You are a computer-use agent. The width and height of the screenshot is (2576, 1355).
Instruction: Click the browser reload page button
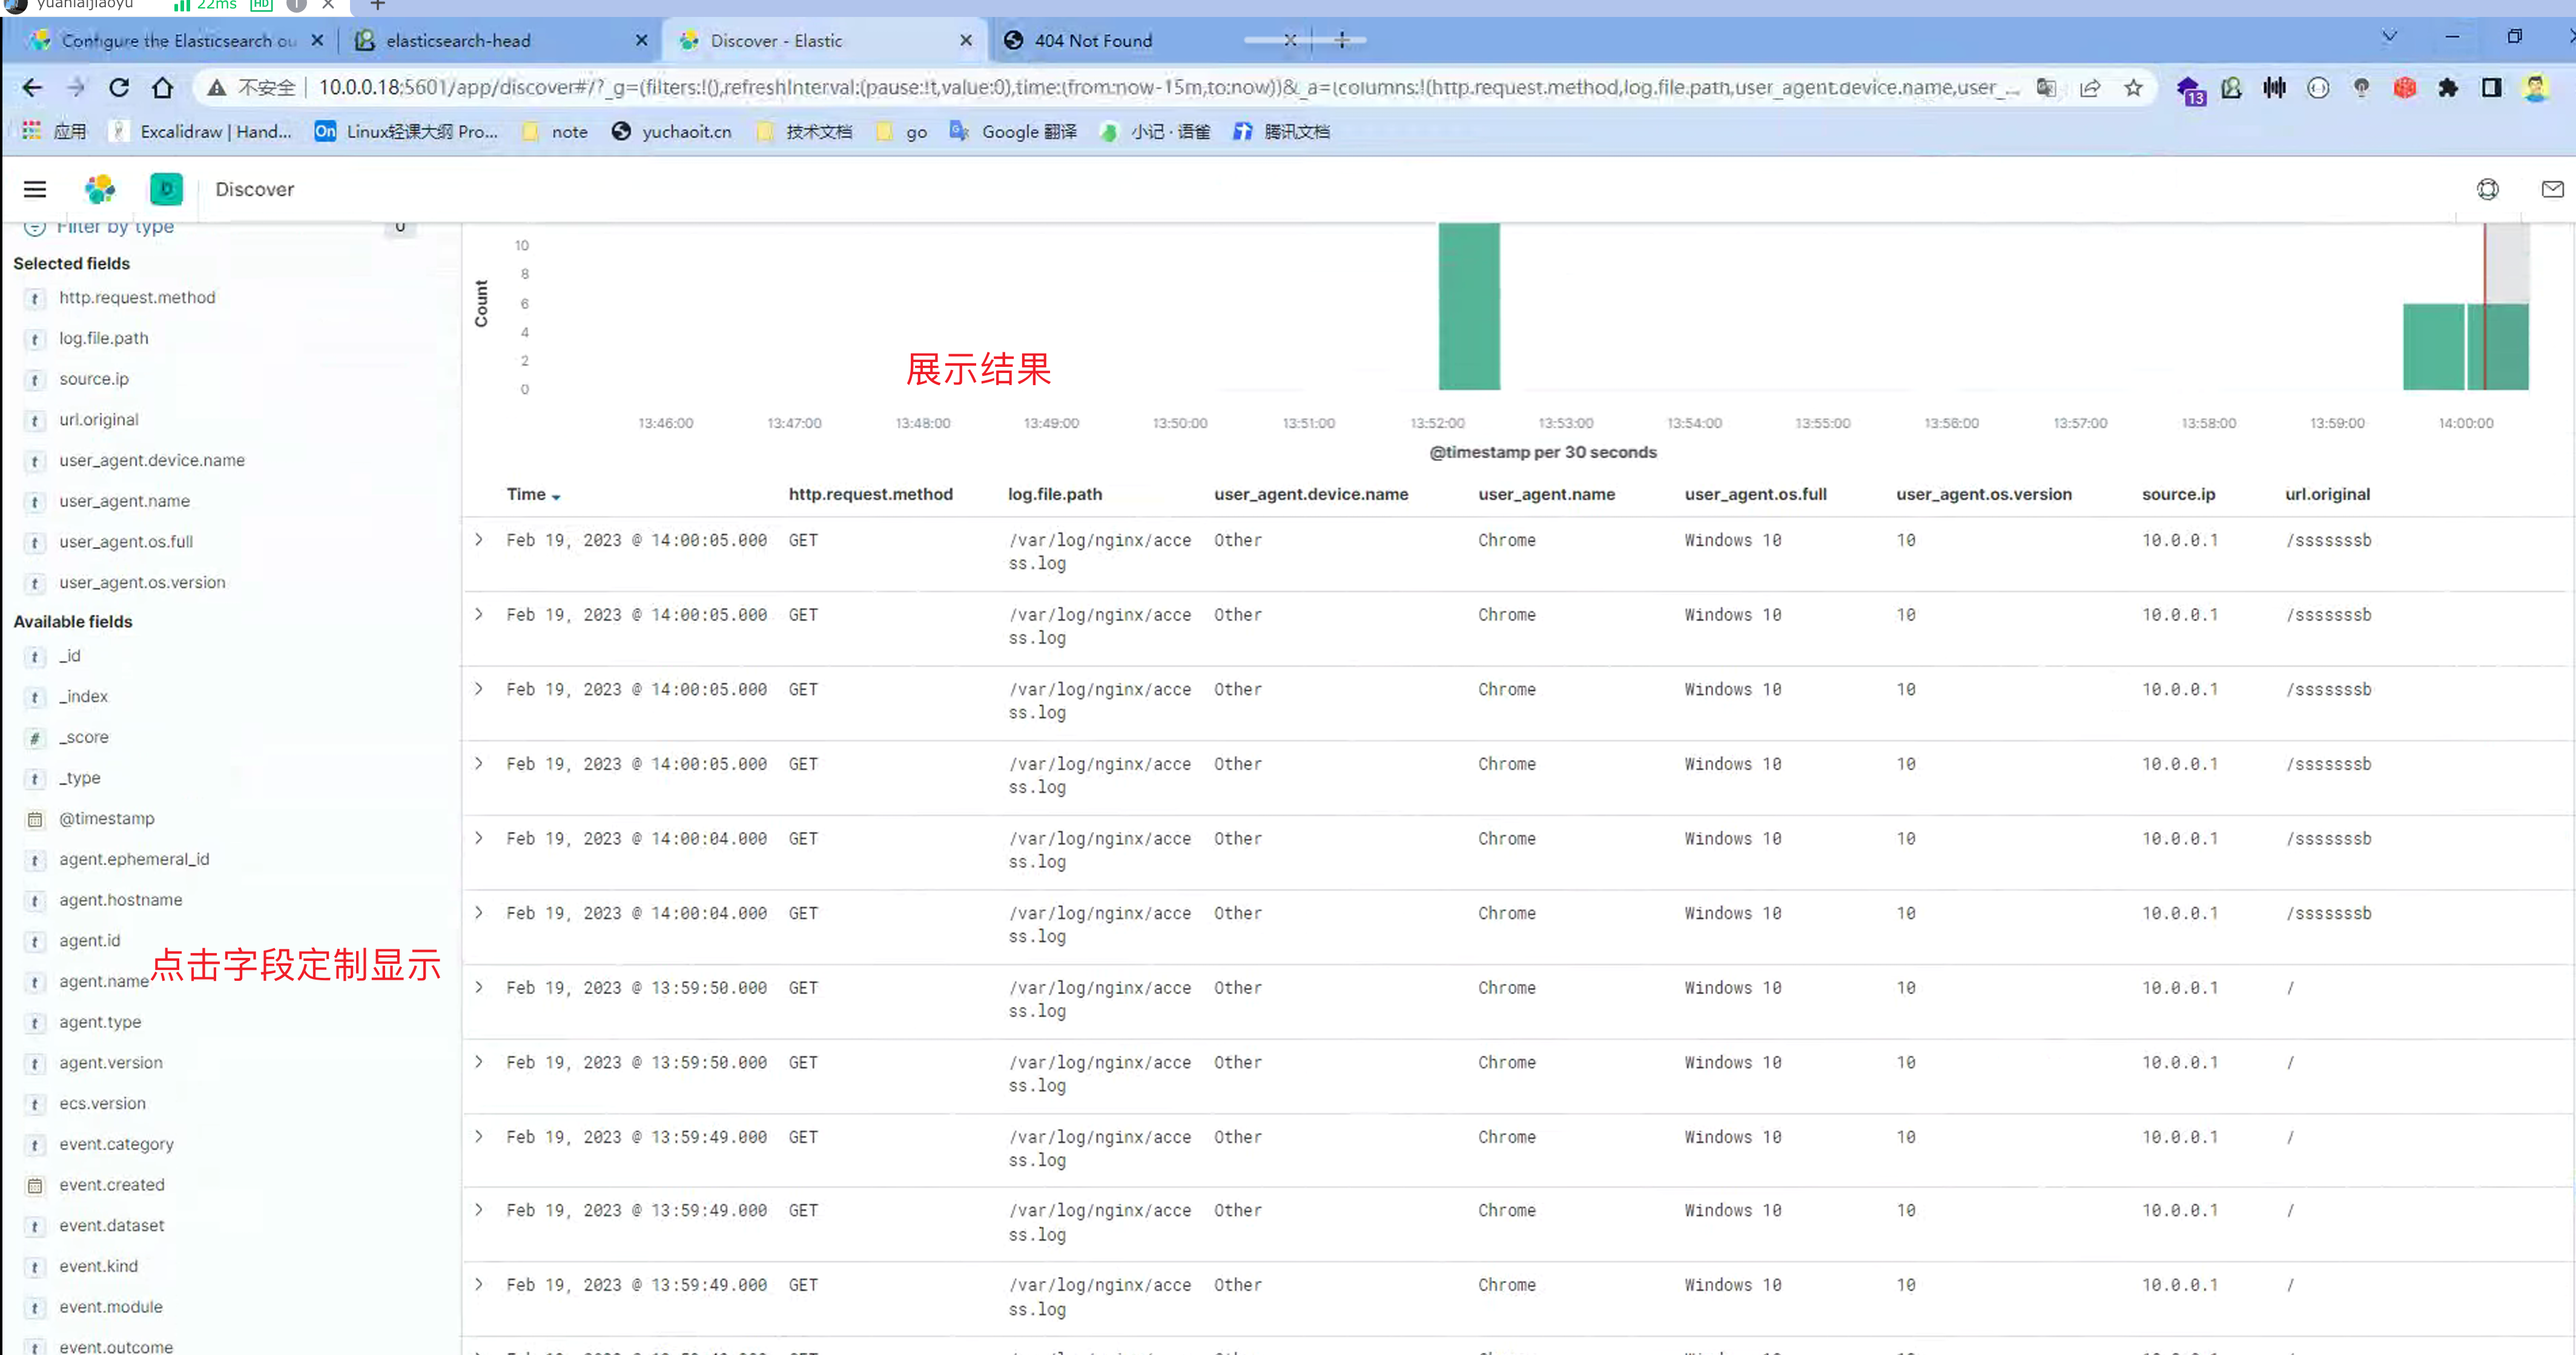(119, 88)
